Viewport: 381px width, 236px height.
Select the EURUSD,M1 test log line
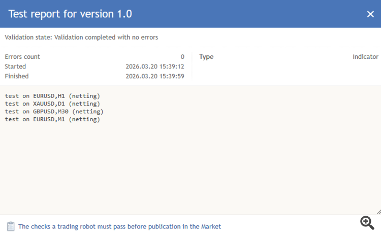point(52,119)
